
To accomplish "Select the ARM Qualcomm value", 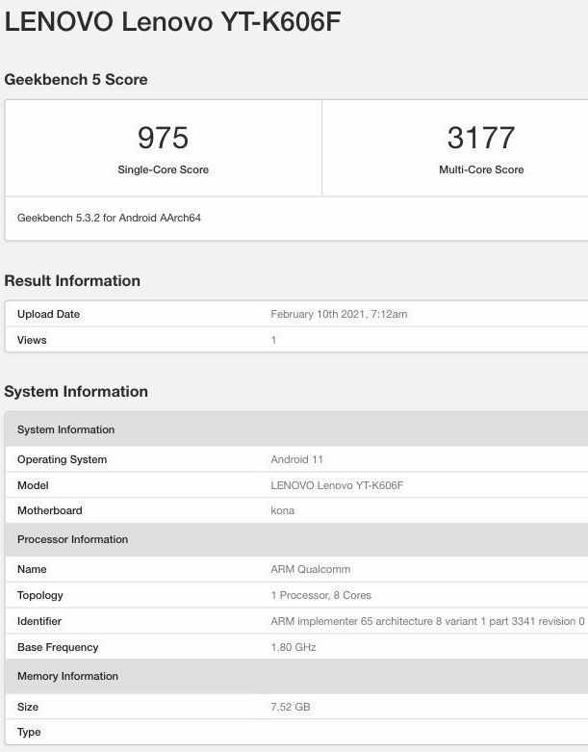I will pyautogui.click(x=311, y=569).
